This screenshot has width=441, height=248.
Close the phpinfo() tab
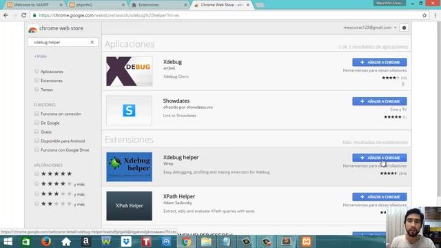(x=123, y=5)
